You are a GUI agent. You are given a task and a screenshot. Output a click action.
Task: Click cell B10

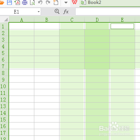(x=47, y=86)
